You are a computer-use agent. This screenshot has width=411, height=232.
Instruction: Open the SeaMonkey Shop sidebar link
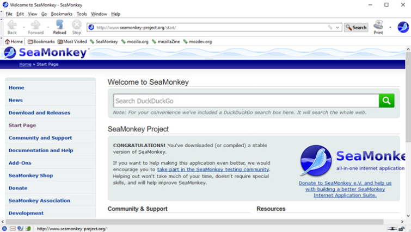click(30, 175)
